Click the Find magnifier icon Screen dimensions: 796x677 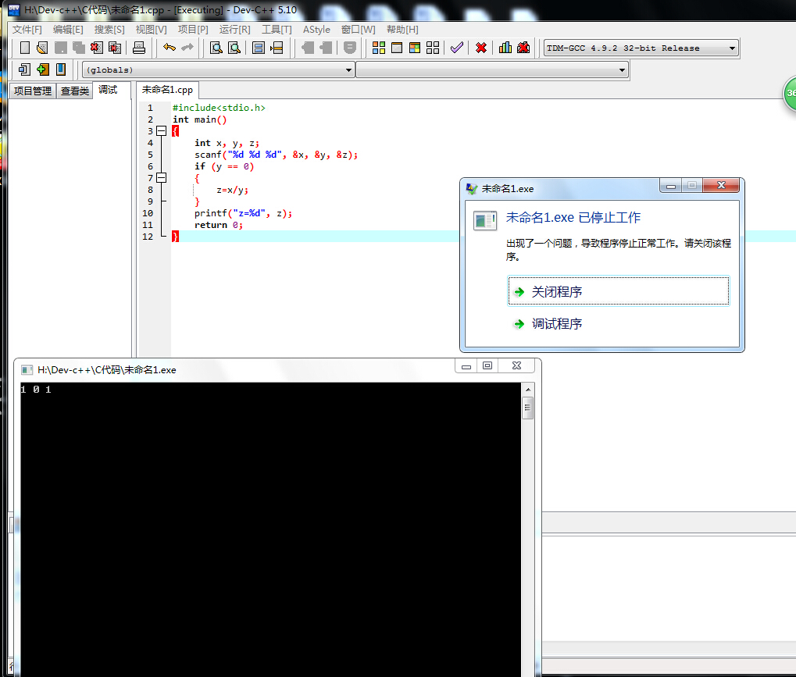216,48
